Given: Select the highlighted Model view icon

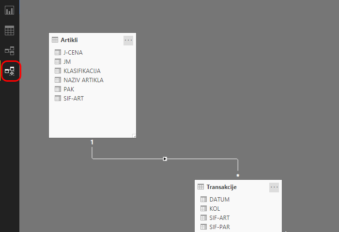Looking at the screenshot, I should click(x=10, y=71).
